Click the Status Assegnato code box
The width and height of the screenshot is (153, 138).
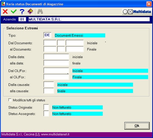pos(46,113)
